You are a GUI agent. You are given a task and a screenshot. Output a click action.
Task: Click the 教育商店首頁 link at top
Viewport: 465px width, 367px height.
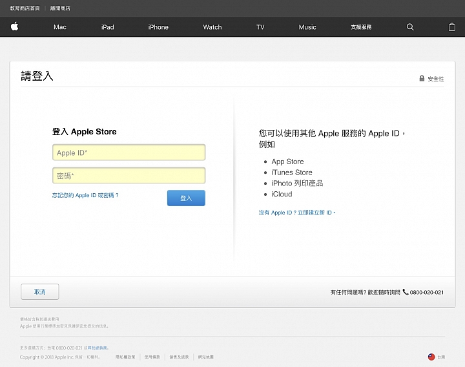point(25,8)
